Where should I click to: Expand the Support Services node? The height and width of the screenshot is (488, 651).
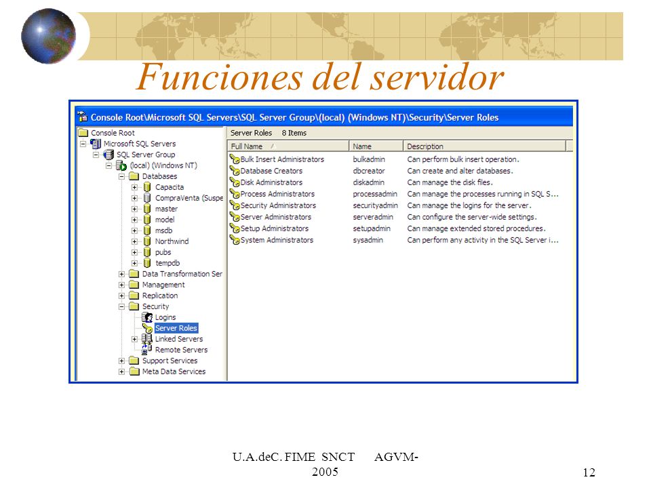121,361
